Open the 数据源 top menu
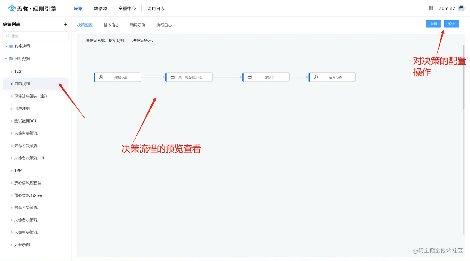 click(100, 8)
